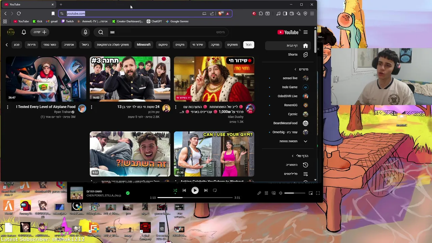The height and width of the screenshot is (243, 432).
Task: Toggle fullscreen in the music player
Action: click(x=318, y=193)
